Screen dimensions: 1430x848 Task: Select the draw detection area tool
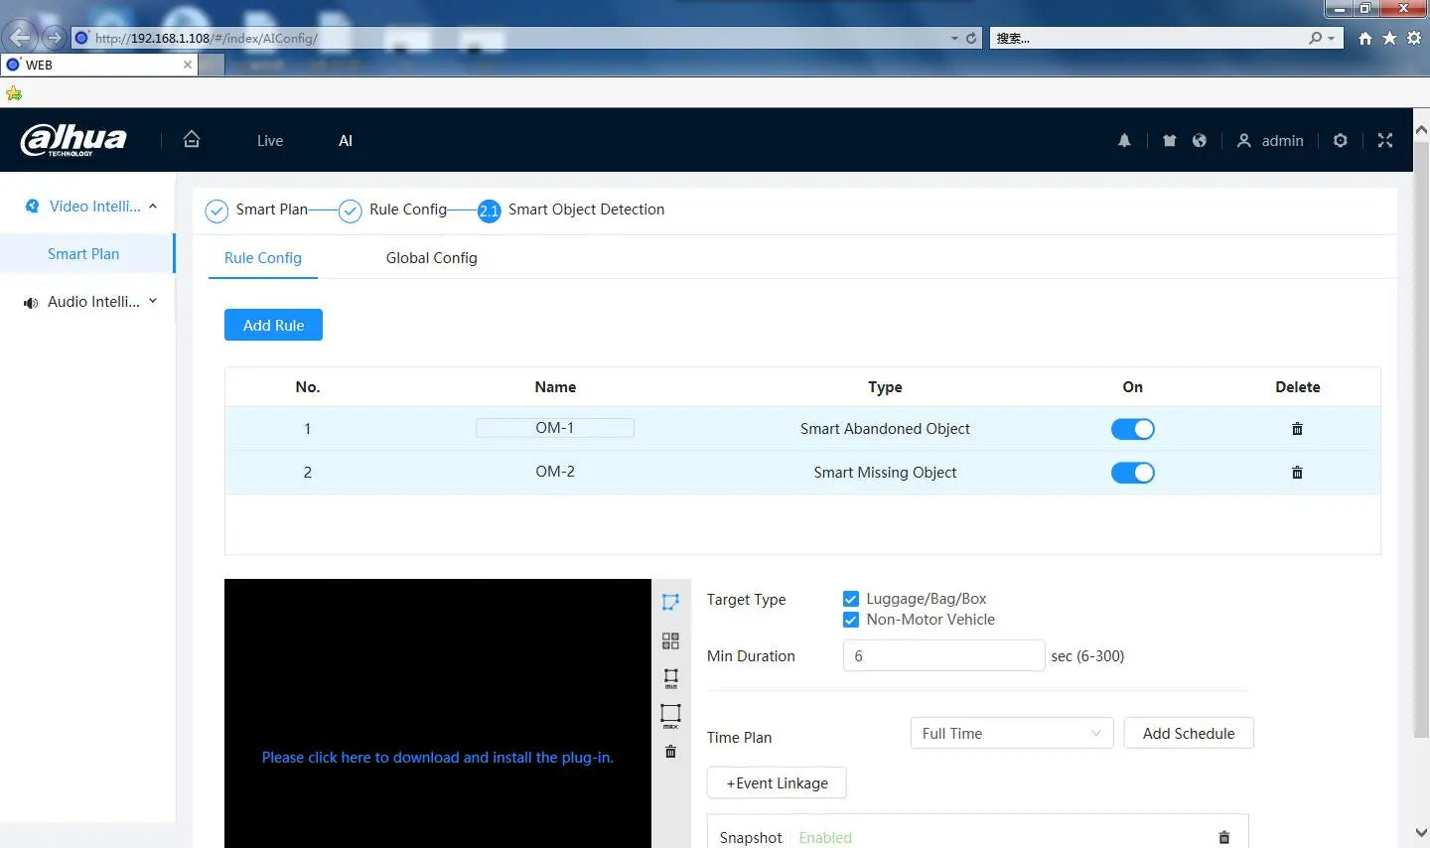[x=670, y=602]
